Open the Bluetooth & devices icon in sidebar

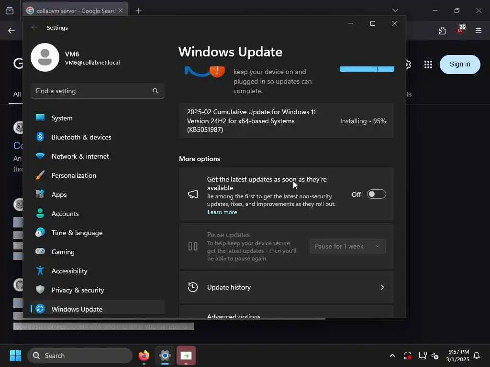pyautogui.click(x=40, y=137)
